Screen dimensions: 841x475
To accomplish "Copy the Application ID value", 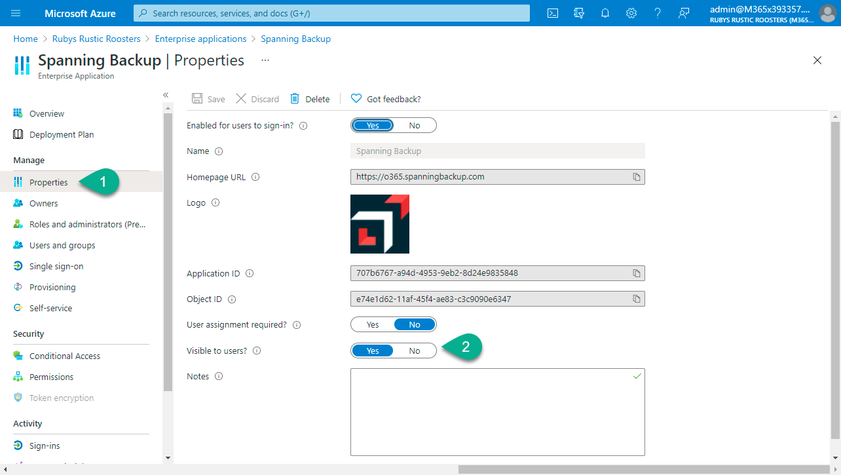I will (636, 273).
